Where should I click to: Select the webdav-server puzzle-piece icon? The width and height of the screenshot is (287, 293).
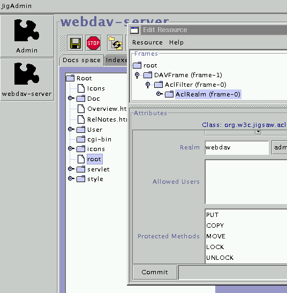coord(27,73)
